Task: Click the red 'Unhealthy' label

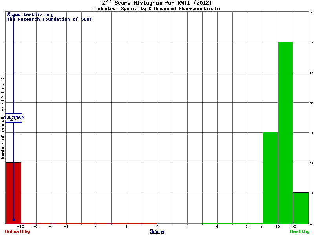Action: 18,231
